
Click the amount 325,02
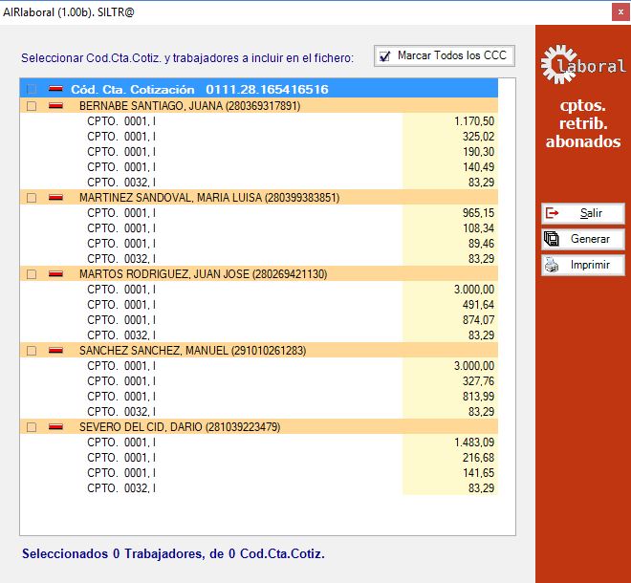[x=478, y=137]
